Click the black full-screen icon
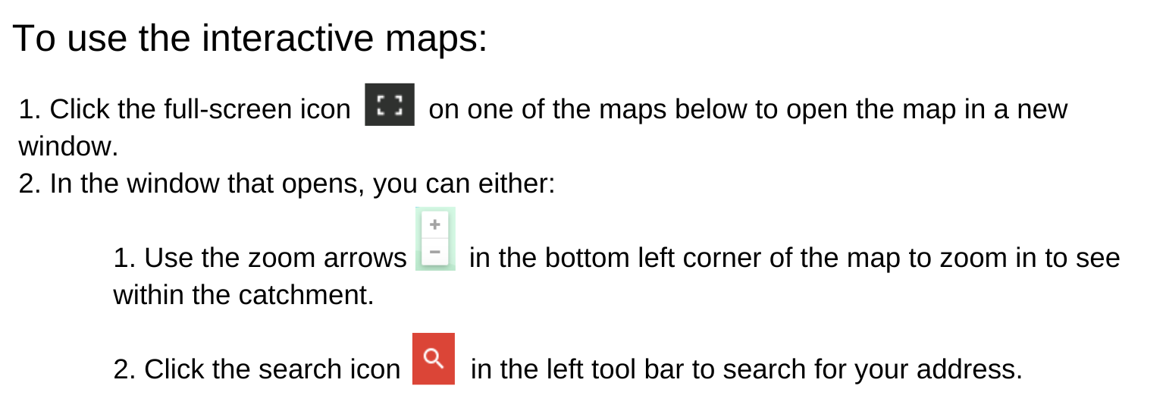 click(x=390, y=105)
